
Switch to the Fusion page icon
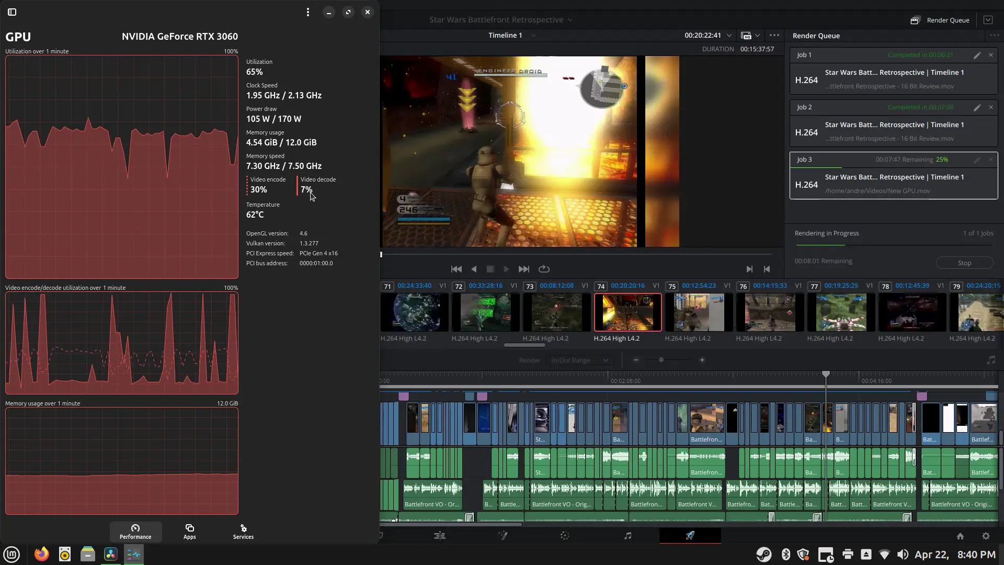[x=503, y=536]
